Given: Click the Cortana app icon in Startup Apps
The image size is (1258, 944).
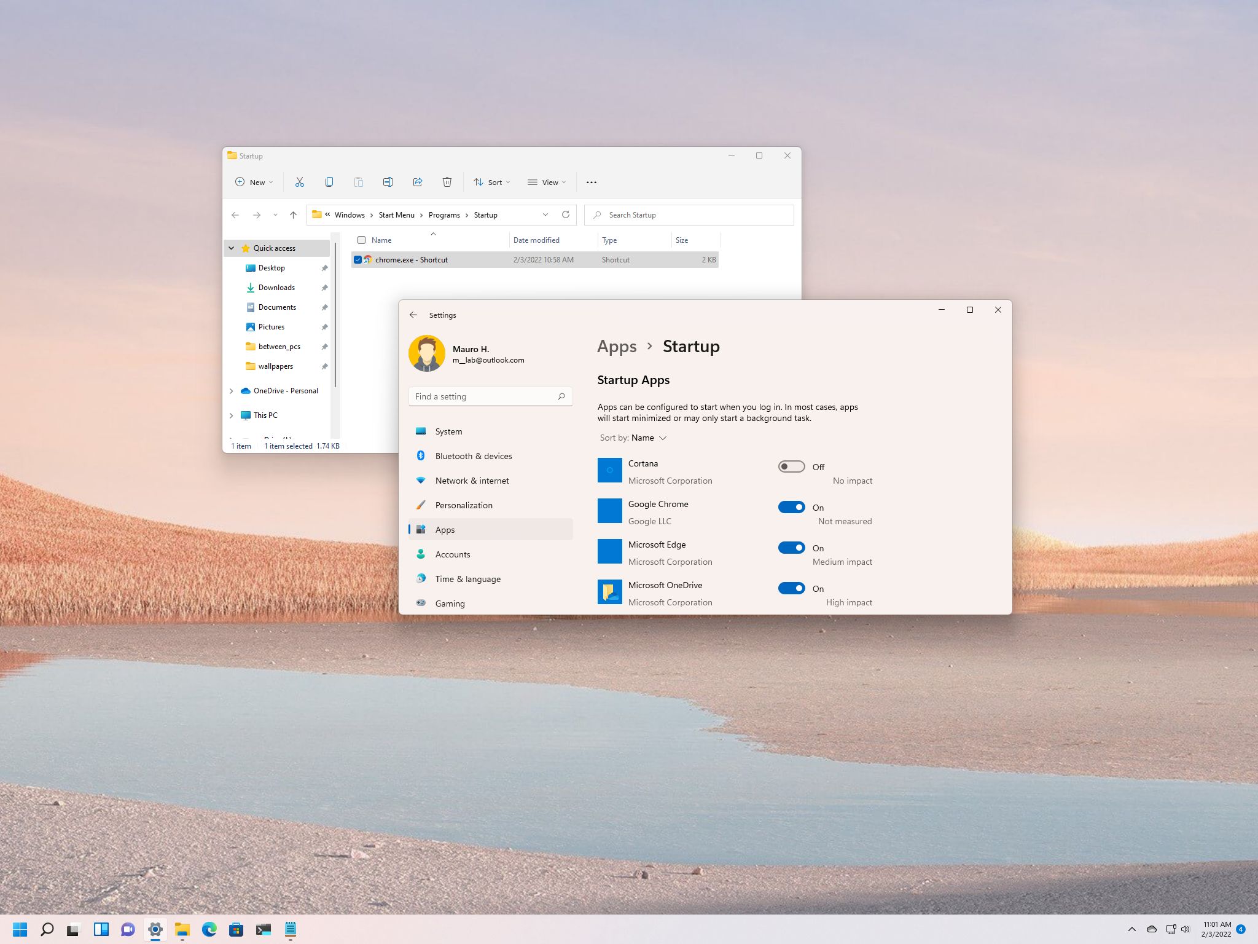Looking at the screenshot, I should coord(610,470).
